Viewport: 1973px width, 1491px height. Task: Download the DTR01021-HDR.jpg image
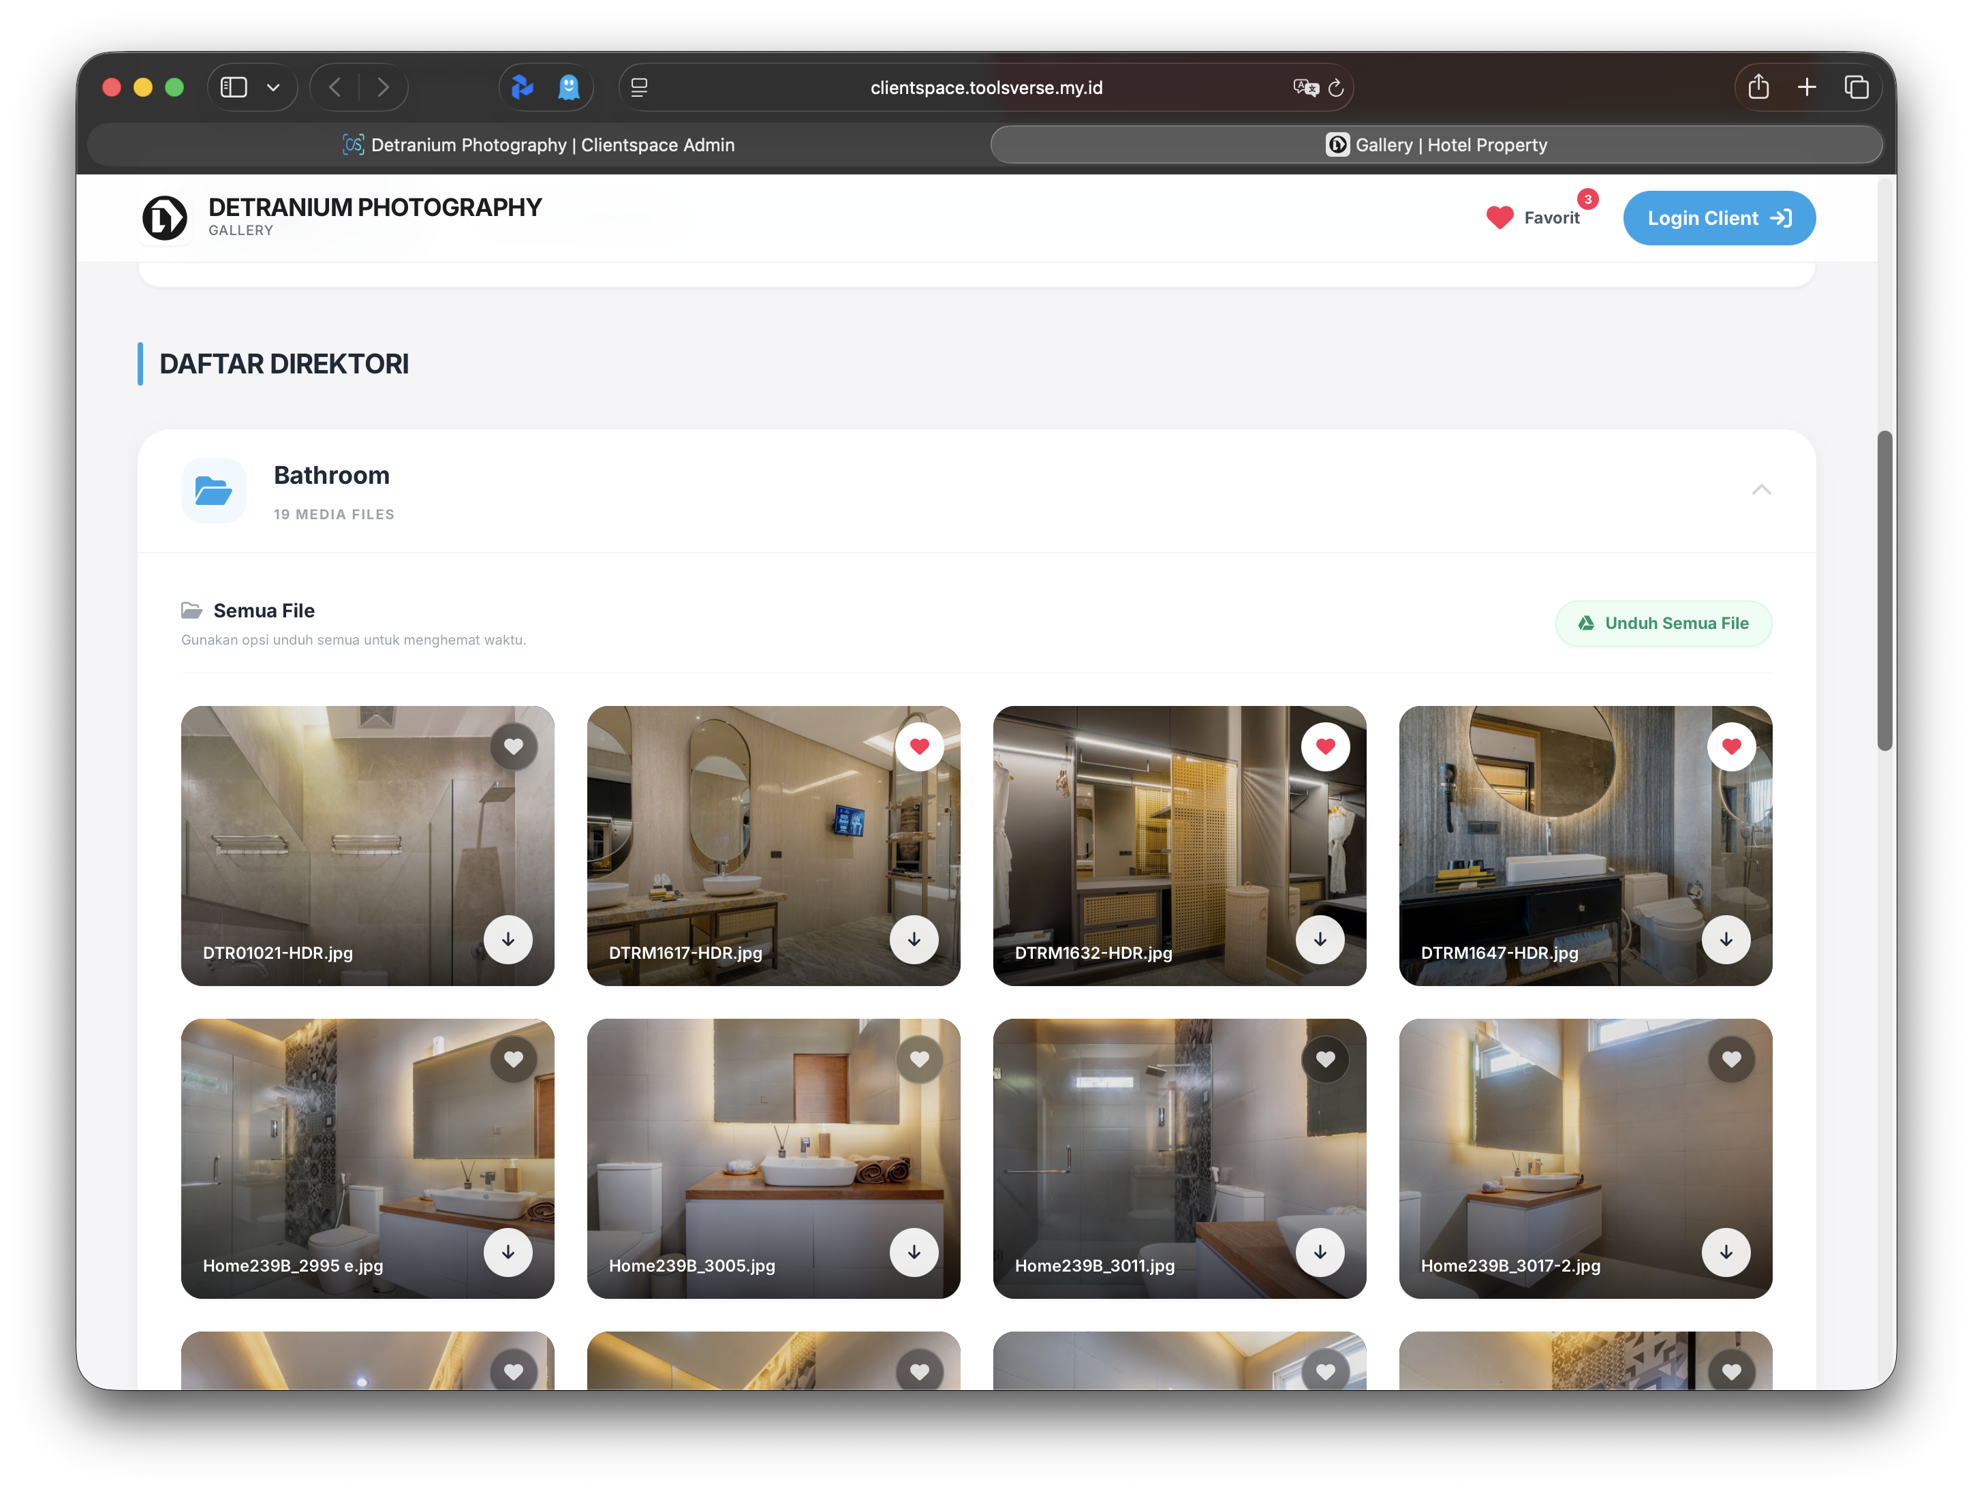click(508, 938)
